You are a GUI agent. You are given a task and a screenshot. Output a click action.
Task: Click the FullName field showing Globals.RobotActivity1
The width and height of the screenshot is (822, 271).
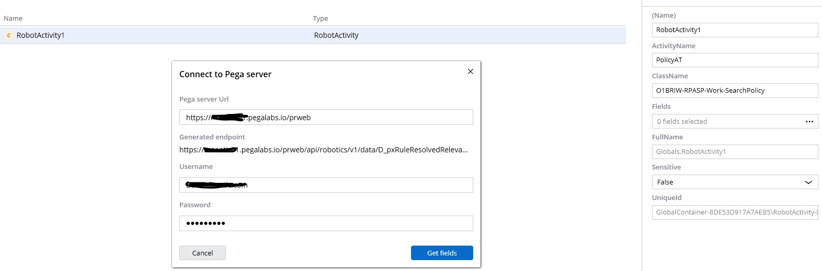coord(734,152)
